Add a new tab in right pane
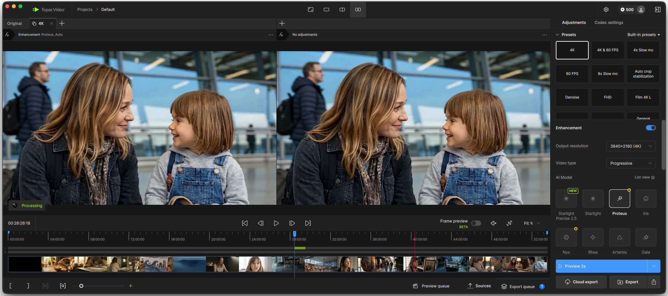Viewport: 668px width, 296px height. point(282,23)
